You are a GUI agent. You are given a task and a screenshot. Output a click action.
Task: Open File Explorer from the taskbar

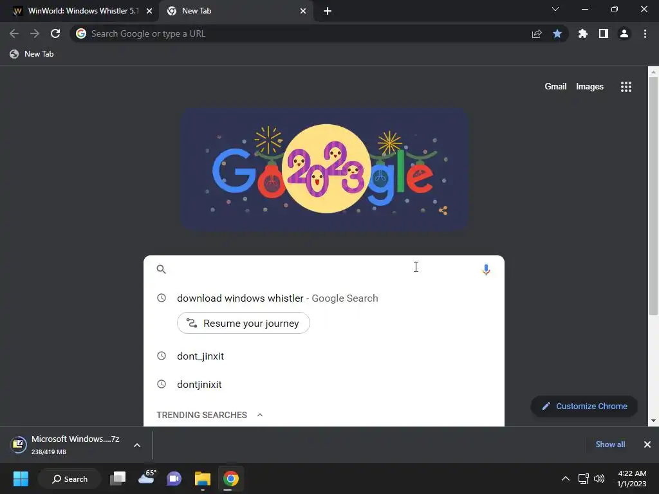tap(203, 479)
